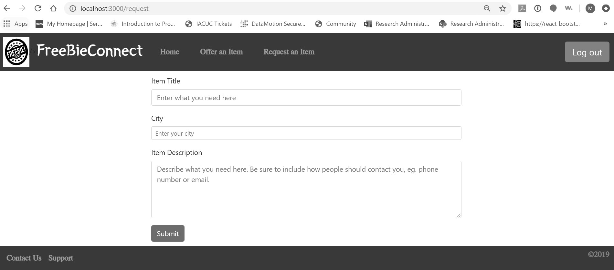Click the browser update arrow icon
Screen dimensions: 614x270
click(x=606, y=9)
